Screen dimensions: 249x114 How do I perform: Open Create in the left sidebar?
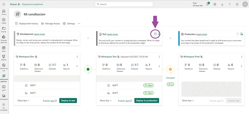[x=4, y=21]
